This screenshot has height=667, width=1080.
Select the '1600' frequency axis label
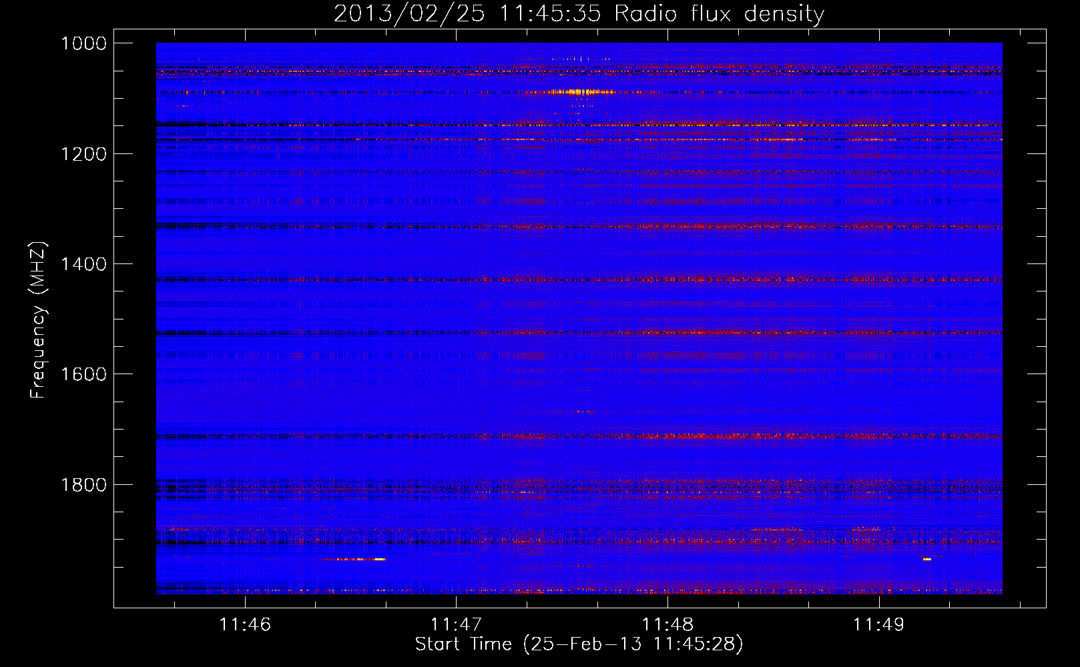tap(83, 374)
